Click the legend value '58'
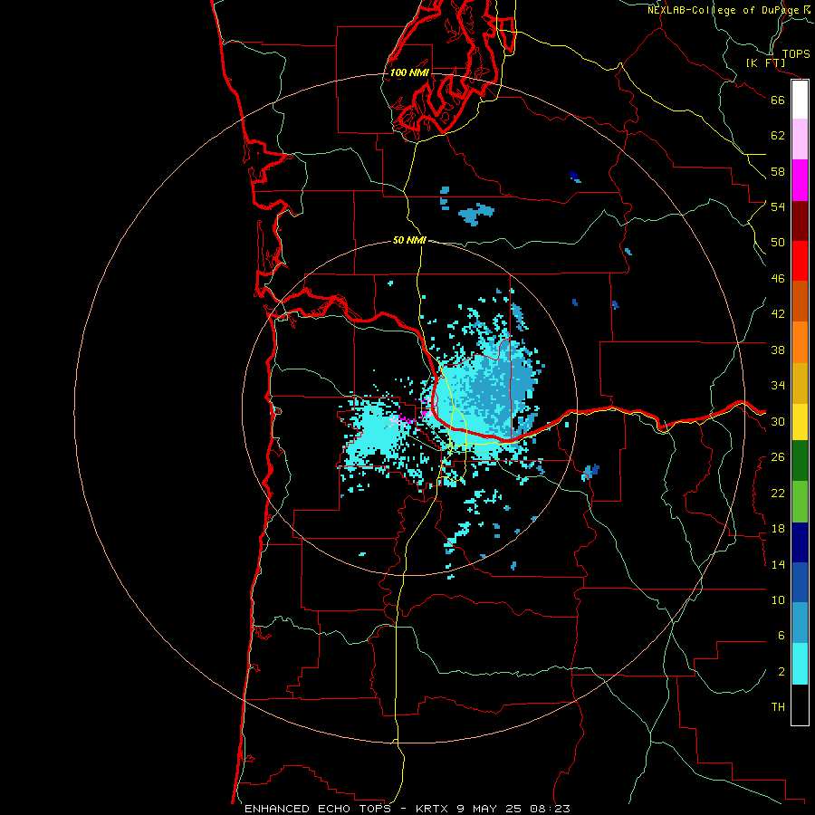 tap(778, 171)
